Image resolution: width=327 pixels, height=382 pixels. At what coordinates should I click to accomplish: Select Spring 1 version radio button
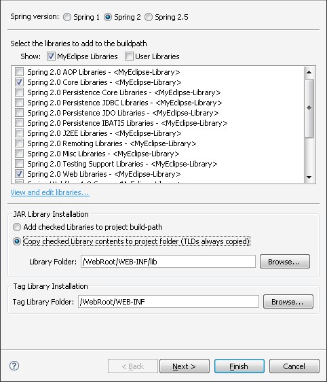click(67, 17)
